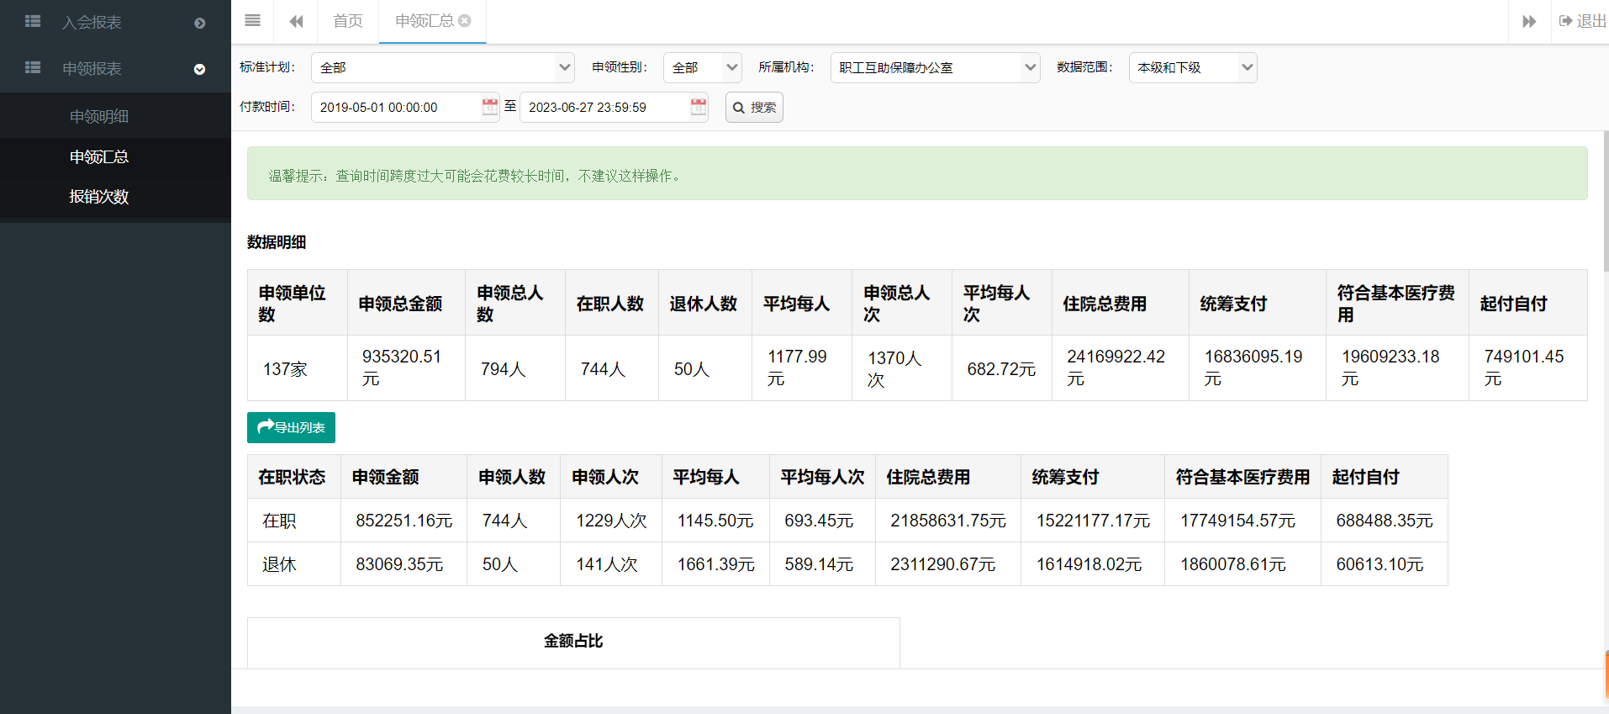Close the 申领汇总 tab with its x icon
The height and width of the screenshot is (714, 1609).
pos(465,21)
